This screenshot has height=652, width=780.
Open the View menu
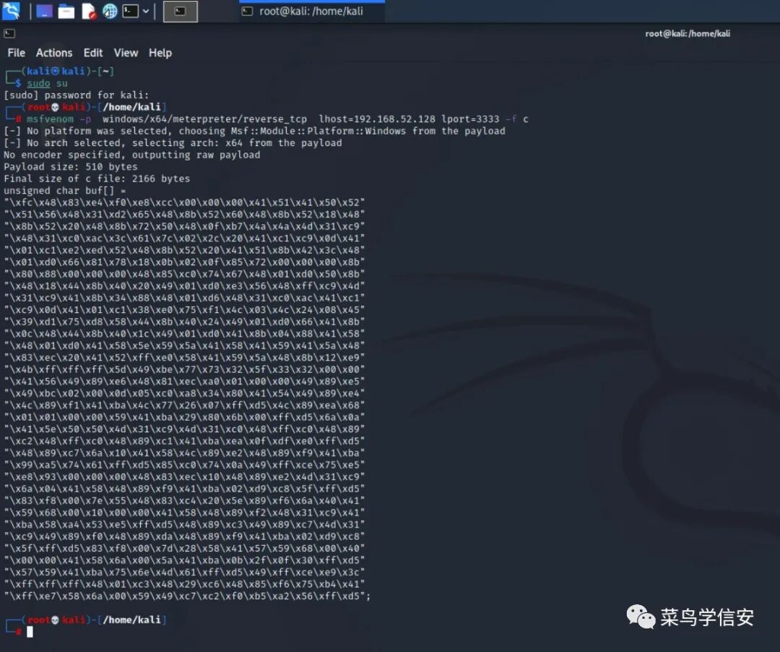[x=126, y=53]
